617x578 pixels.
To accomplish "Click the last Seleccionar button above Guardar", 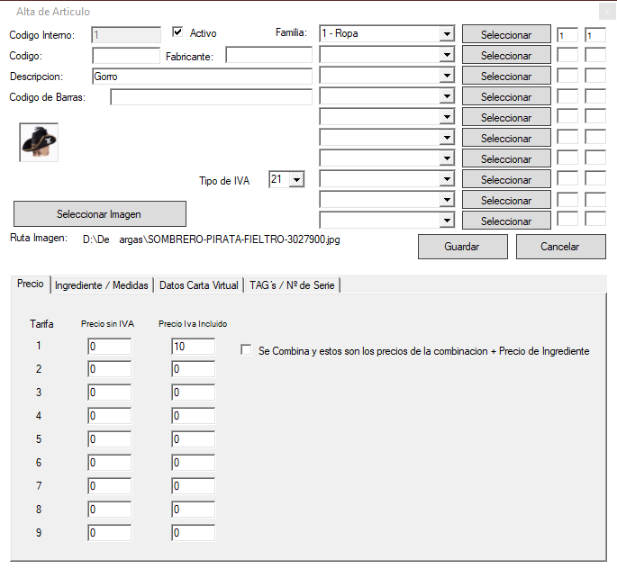I will click(x=506, y=221).
